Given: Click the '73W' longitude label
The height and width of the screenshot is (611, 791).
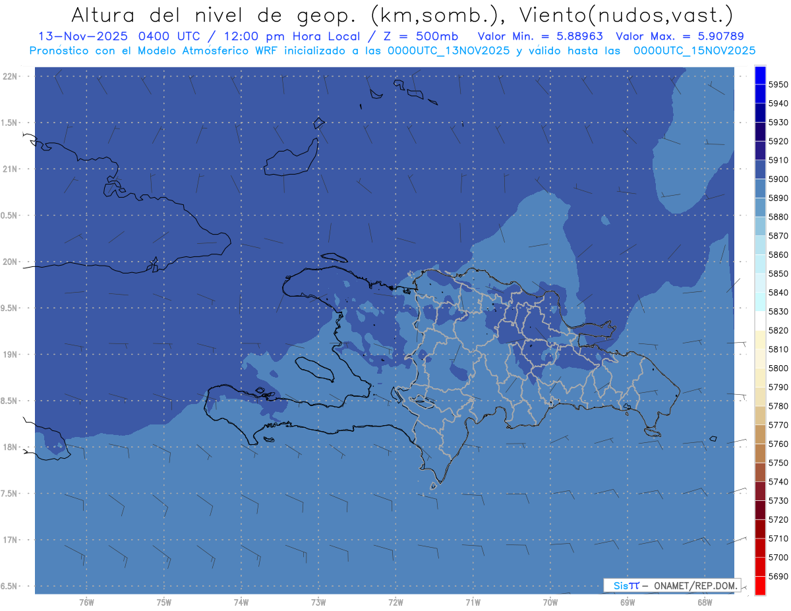Looking at the screenshot, I should pyautogui.click(x=318, y=602).
